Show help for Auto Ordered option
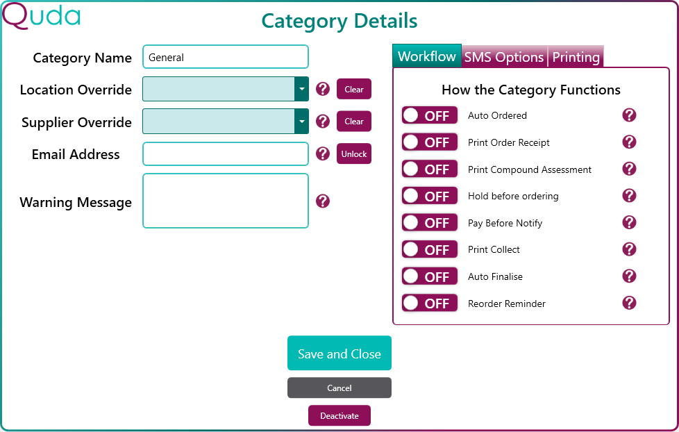The image size is (679, 432). [x=629, y=115]
